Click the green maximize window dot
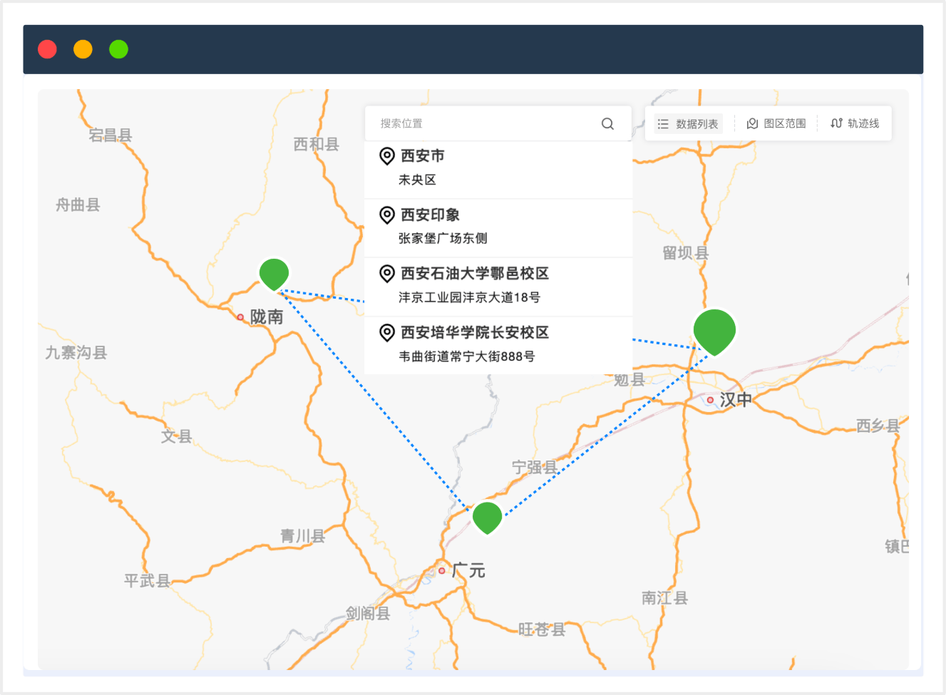 118,49
